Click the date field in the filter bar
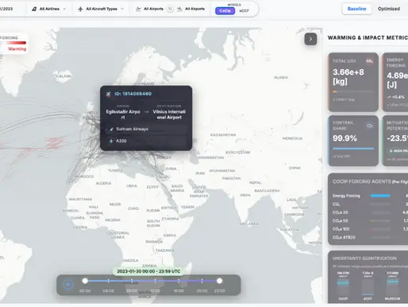Viewport: 408px width, 307px height. click(x=6, y=9)
